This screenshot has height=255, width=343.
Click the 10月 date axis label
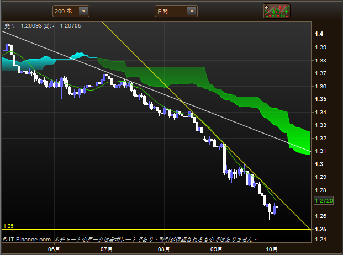271,249
